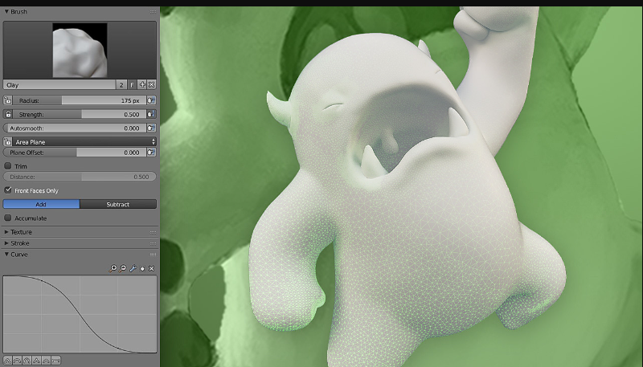Toggle the Strength unified lock icon
Viewport: 643px width, 367px height.
coord(8,114)
